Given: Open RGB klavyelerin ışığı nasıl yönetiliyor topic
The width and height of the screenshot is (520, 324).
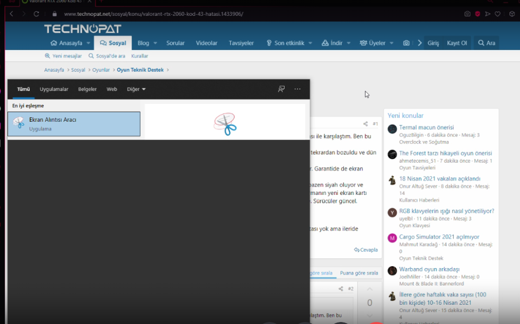Looking at the screenshot, I should click(x=446, y=211).
